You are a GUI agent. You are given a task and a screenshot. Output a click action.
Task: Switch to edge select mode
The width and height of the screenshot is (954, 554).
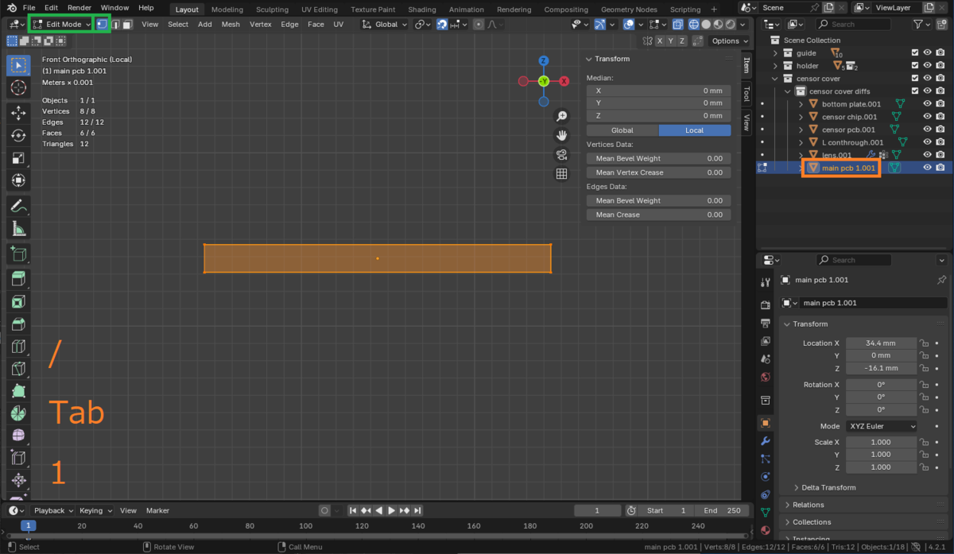(x=114, y=24)
